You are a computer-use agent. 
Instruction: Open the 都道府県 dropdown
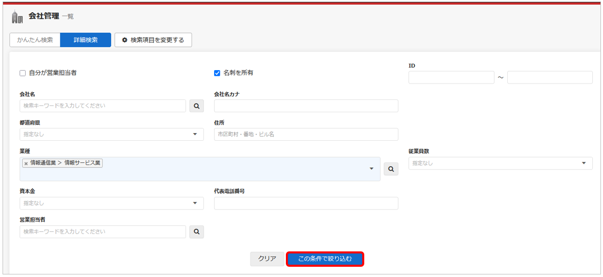112,135
